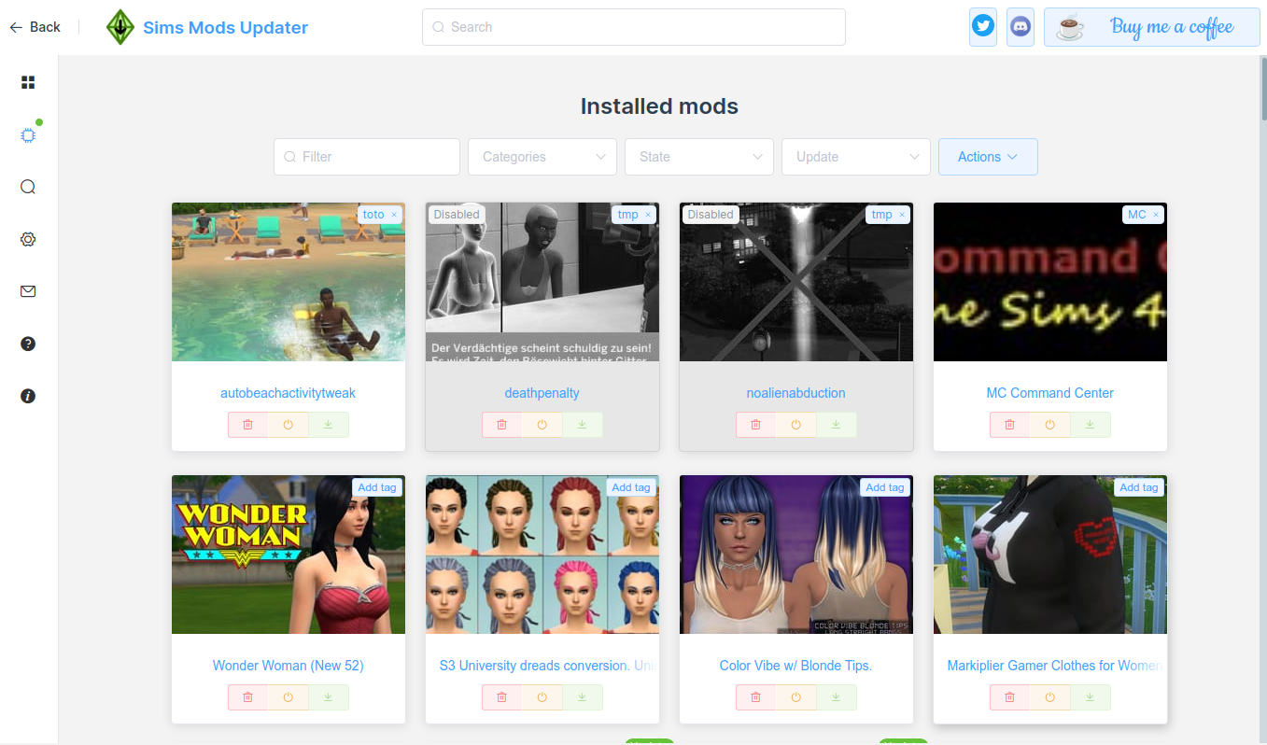Delete the noalienabduction mod with the trash icon
Image resolution: width=1267 pixels, height=745 pixels.
[755, 425]
